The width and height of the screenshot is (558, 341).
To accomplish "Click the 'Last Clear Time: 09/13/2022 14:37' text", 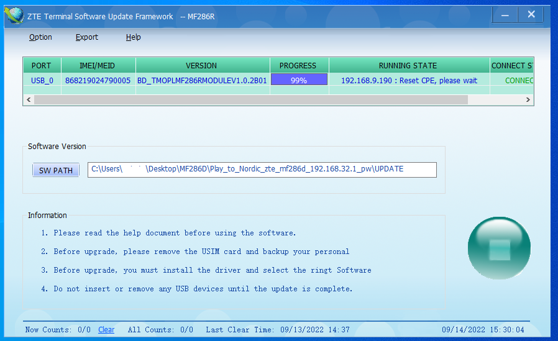I will (x=278, y=330).
